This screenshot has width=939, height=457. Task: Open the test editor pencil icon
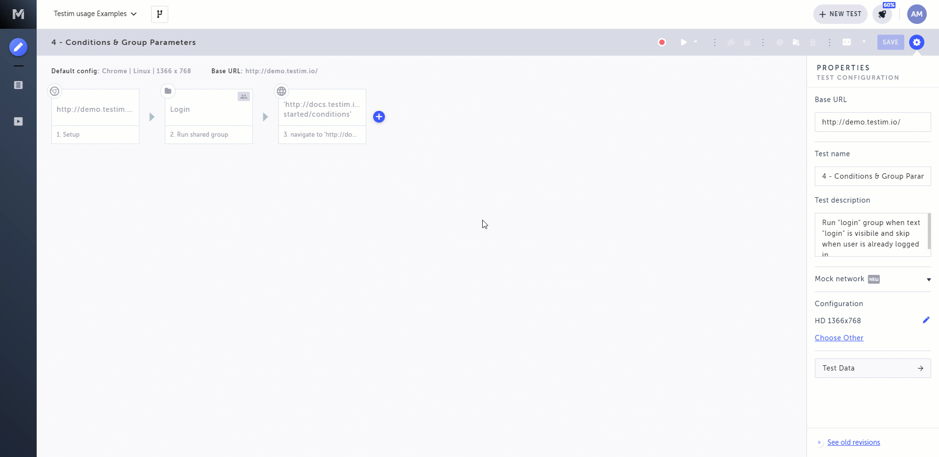click(x=18, y=47)
